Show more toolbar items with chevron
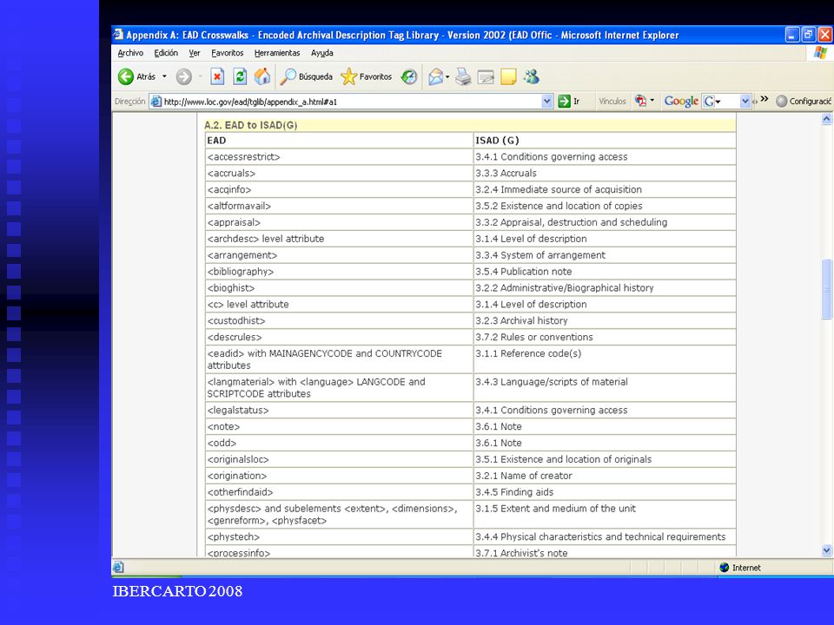Screen dimensions: 834x625 (764, 99)
